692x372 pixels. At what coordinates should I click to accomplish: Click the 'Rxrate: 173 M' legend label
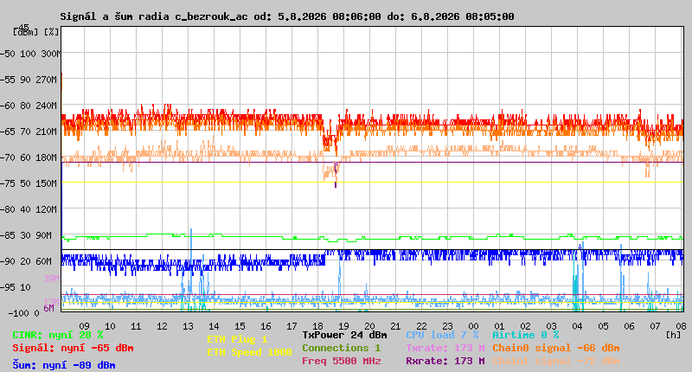tap(445, 361)
